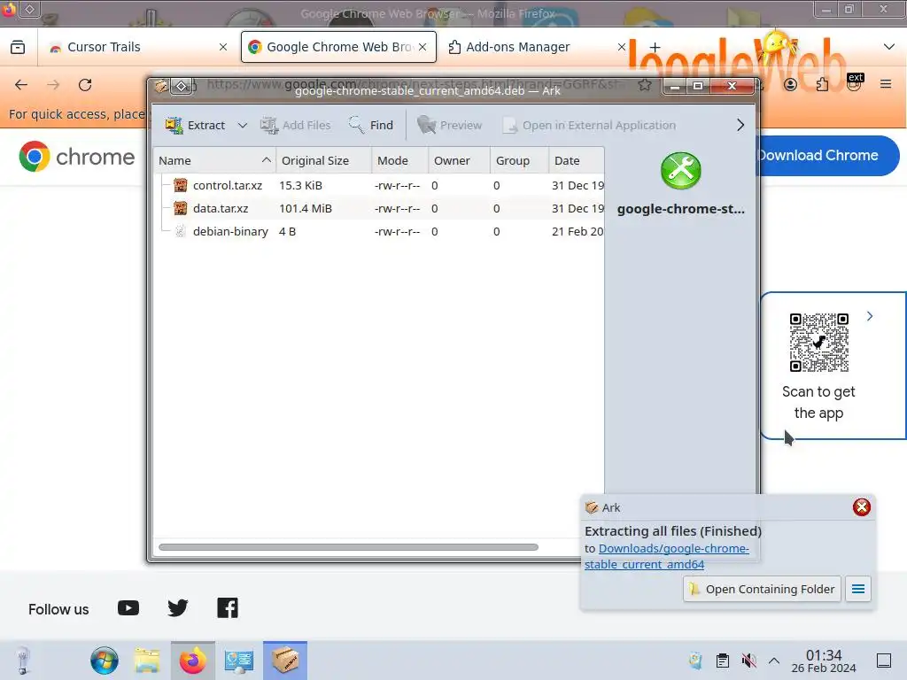Screen dimensions: 907x680
Task: Click the Extract button in Ark toolbar
Action: (x=196, y=125)
